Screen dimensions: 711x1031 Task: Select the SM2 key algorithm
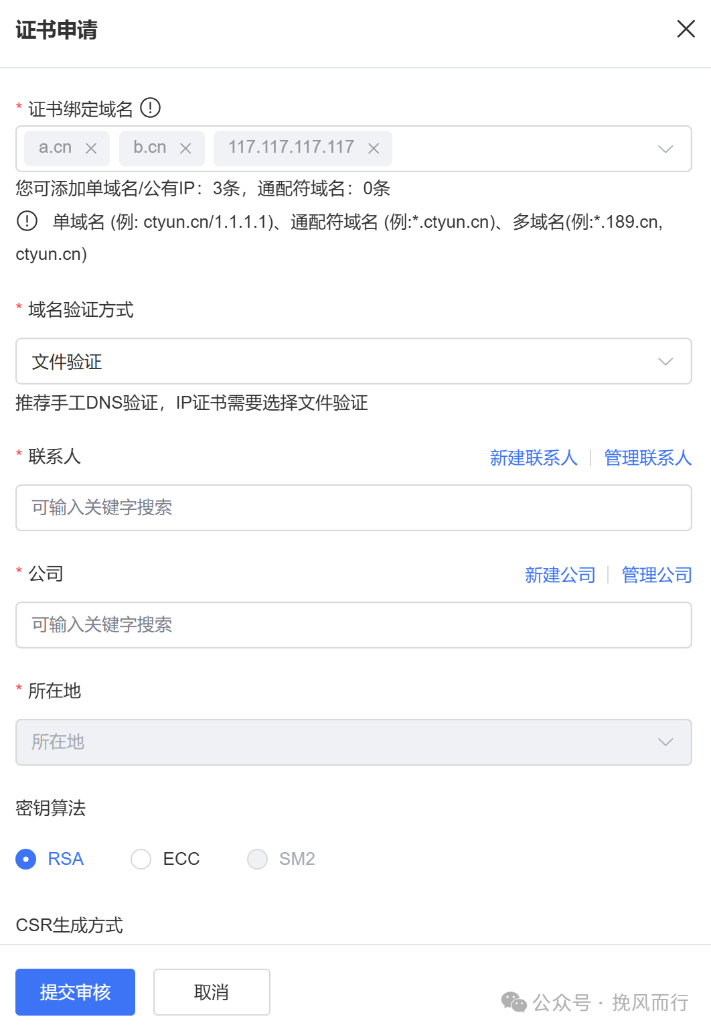258,859
